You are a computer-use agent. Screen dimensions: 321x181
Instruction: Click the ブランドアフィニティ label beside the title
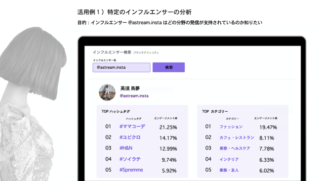pos(146,53)
